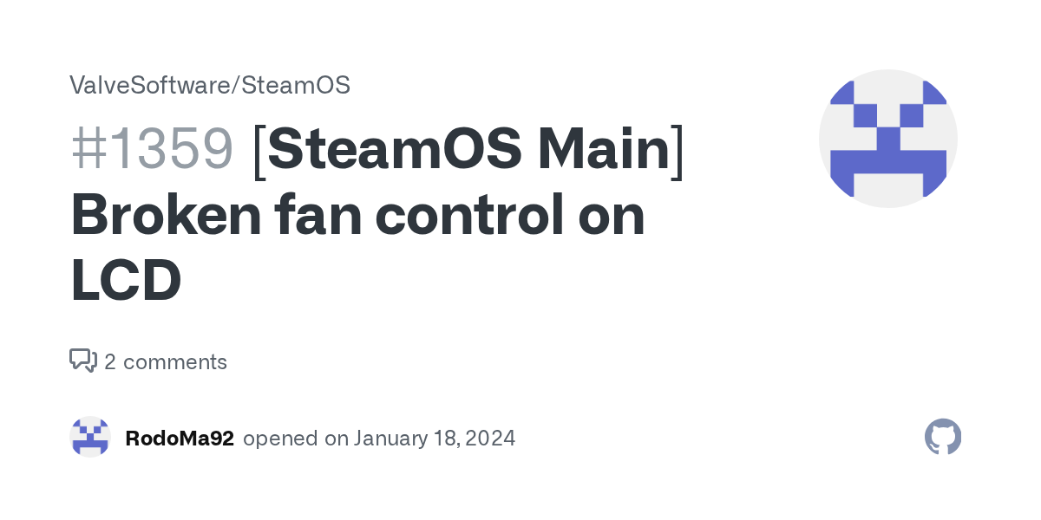Image resolution: width=1041 pixels, height=520 pixels.
Task: Click the speech bubbles comments icon
Action: 83,361
